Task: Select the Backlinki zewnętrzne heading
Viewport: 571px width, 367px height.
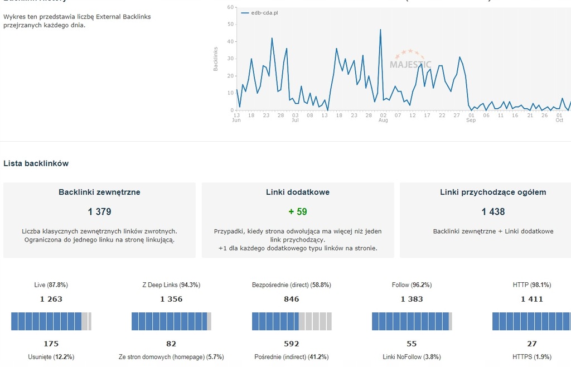Action: click(x=99, y=192)
